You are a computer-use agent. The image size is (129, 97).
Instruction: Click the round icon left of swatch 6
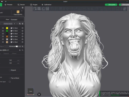3,34
